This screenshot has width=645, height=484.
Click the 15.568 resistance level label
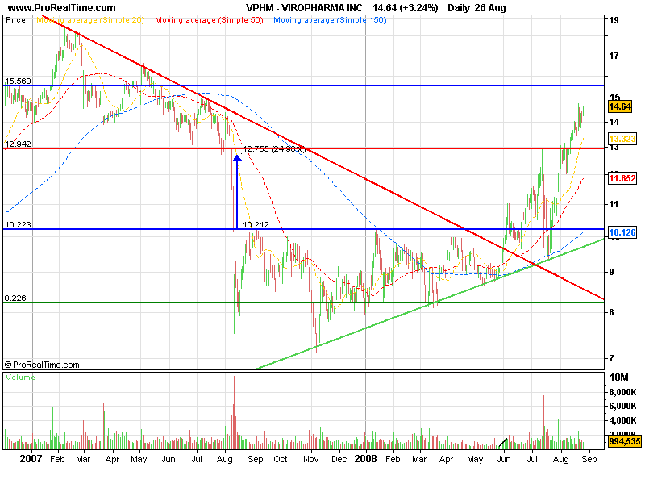tap(18, 81)
